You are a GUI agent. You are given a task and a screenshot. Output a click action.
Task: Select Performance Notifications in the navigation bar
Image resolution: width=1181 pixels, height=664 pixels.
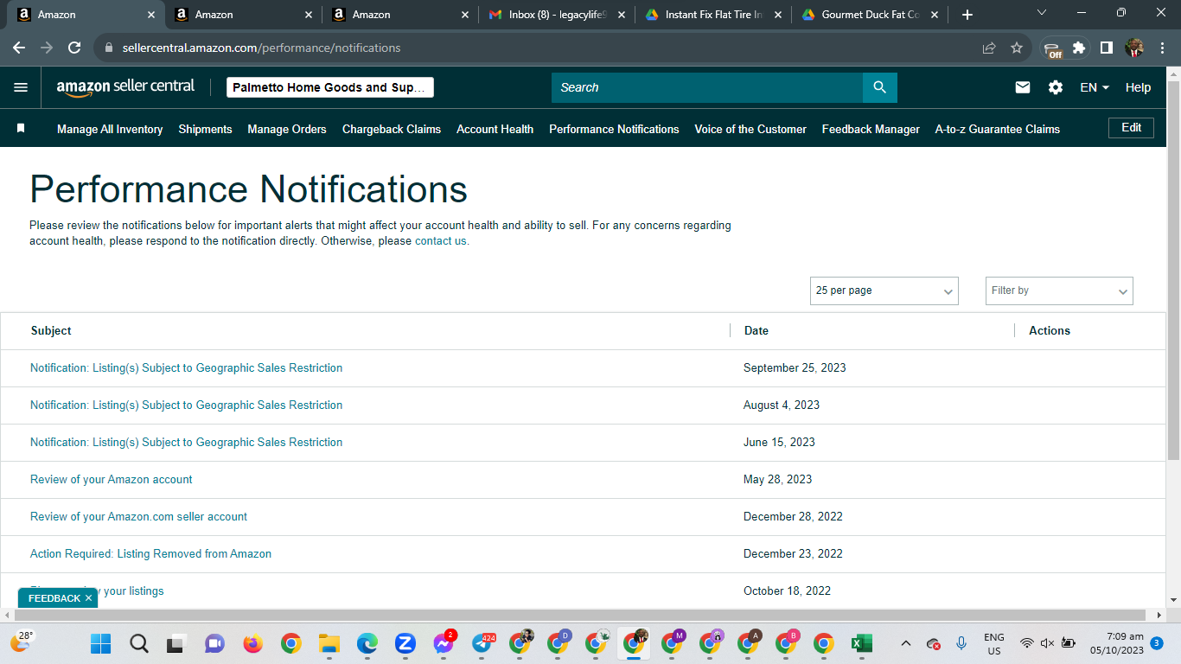[x=614, y=129]
